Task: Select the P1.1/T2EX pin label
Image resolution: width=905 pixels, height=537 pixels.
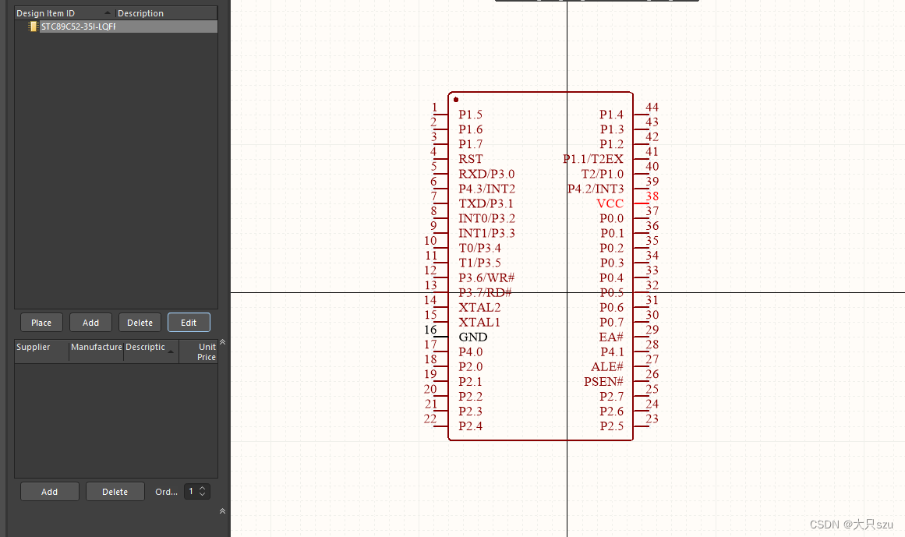Action: 593,159
